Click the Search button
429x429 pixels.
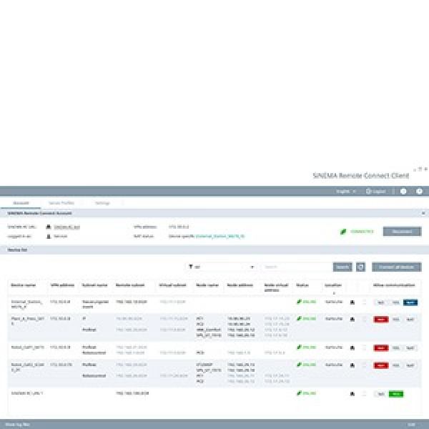(342, 267)
